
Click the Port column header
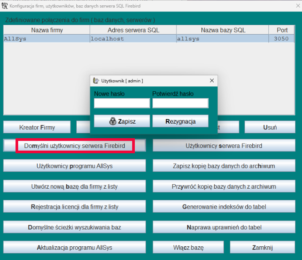click(x=282, y=30)
